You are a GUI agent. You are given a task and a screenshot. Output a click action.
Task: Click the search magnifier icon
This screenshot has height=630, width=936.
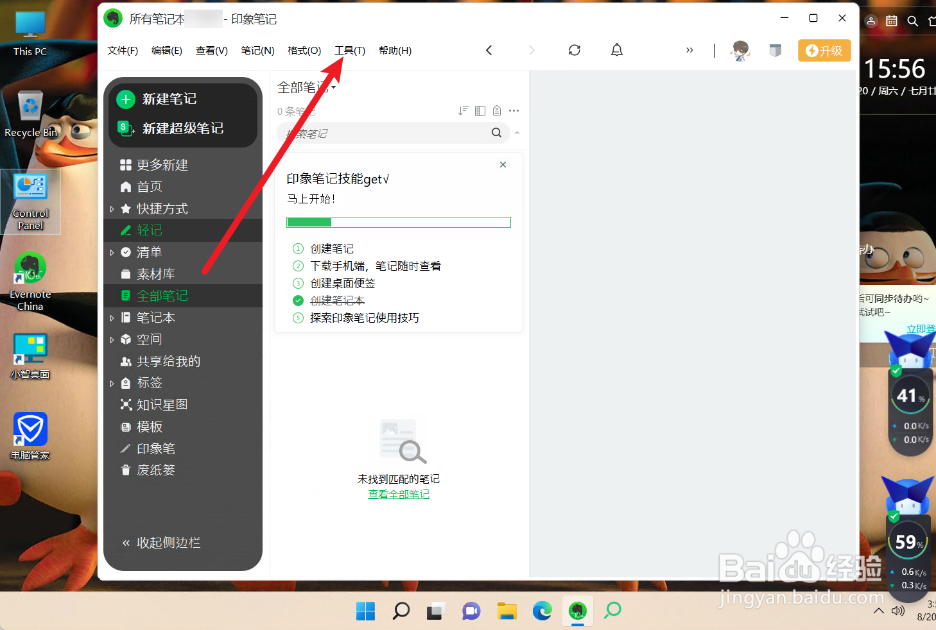[x=496, y=133]
